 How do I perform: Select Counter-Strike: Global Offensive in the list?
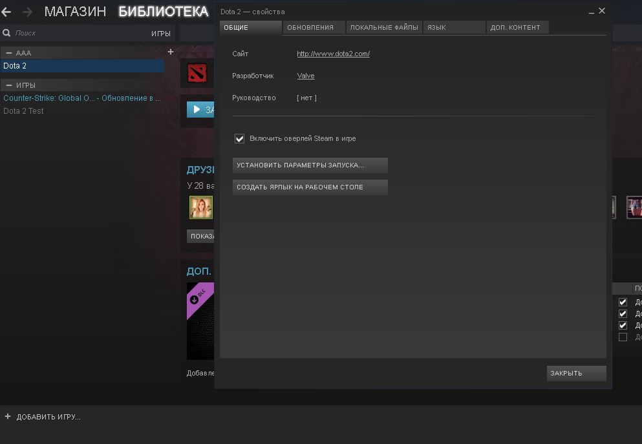[x=82, y=98]
